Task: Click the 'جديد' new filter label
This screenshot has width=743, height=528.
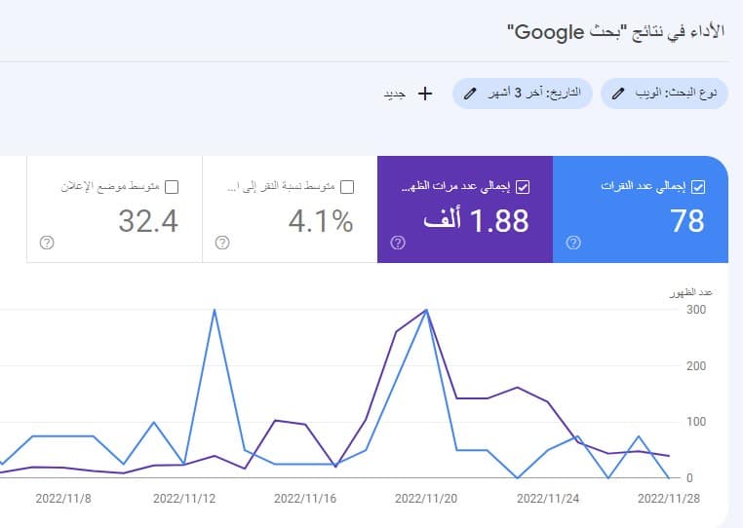Action: click(394, 94)
